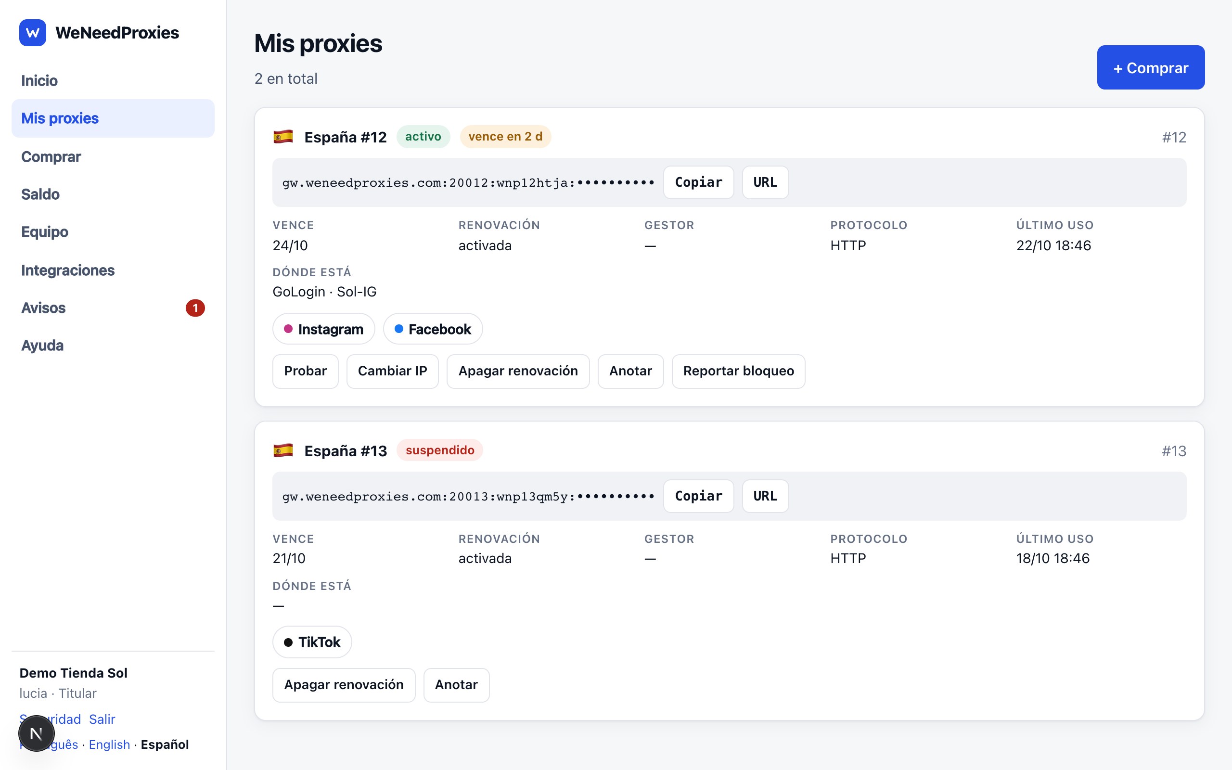
Task: Copy credentials of España #13 proxy
Action: click(698, 496)
